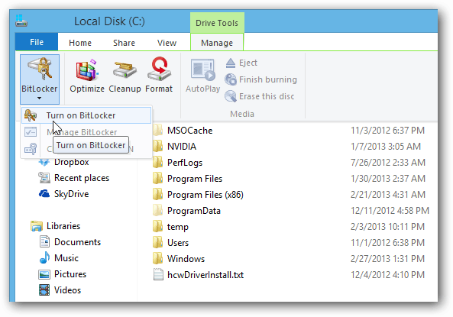
Task: Open the Music library
Action: click(x=66, y=258)
